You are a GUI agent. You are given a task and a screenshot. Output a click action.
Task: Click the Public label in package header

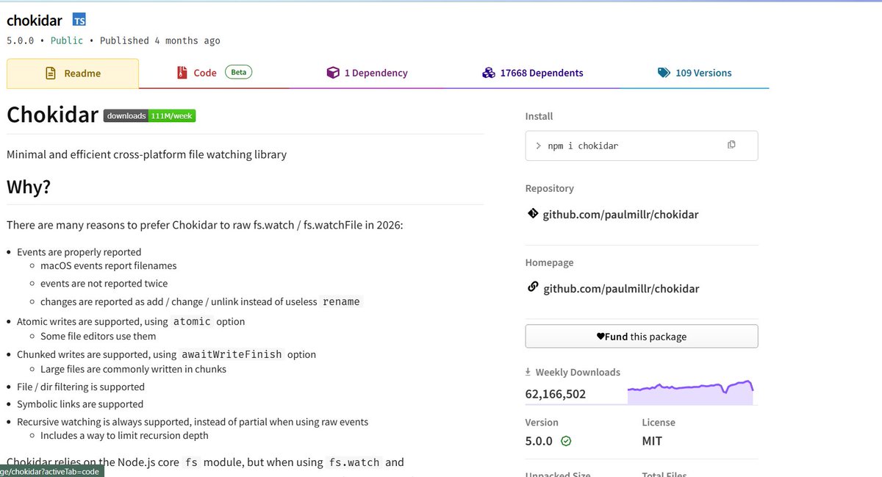pos(67,40)
